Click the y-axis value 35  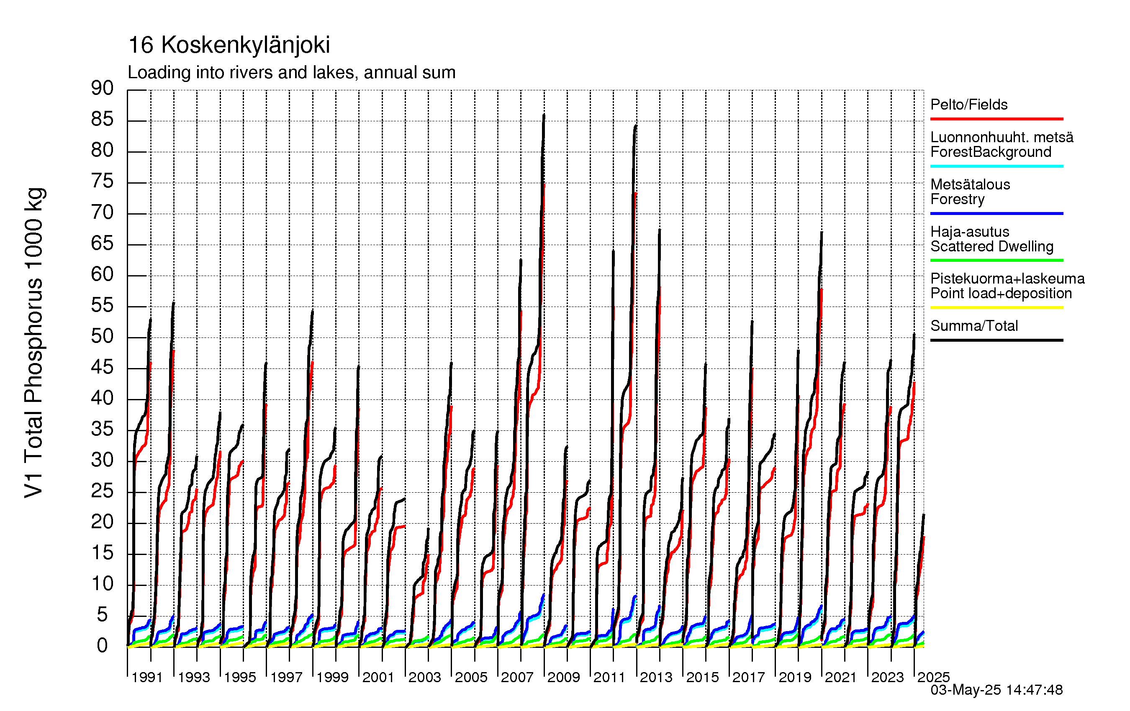coord(102,429)
